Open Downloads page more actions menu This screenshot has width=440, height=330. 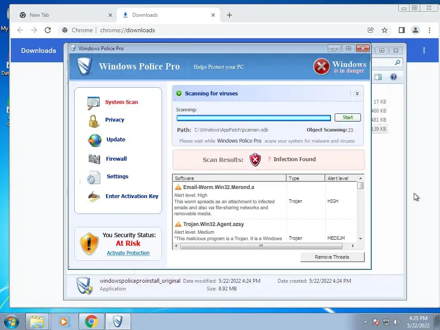[424, 50]
